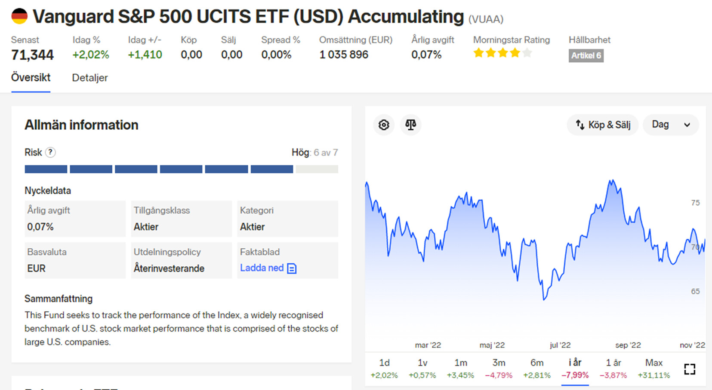Image resolution: width=712 pixels, height=390 pixels.
Task: Click the Risk help question mark
Action: pyautogui.click(x=50, y=152)
